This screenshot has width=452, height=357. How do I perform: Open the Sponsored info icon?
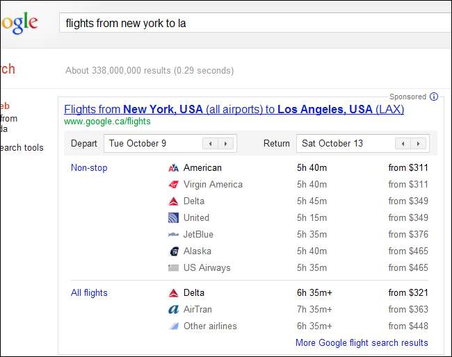434,97
